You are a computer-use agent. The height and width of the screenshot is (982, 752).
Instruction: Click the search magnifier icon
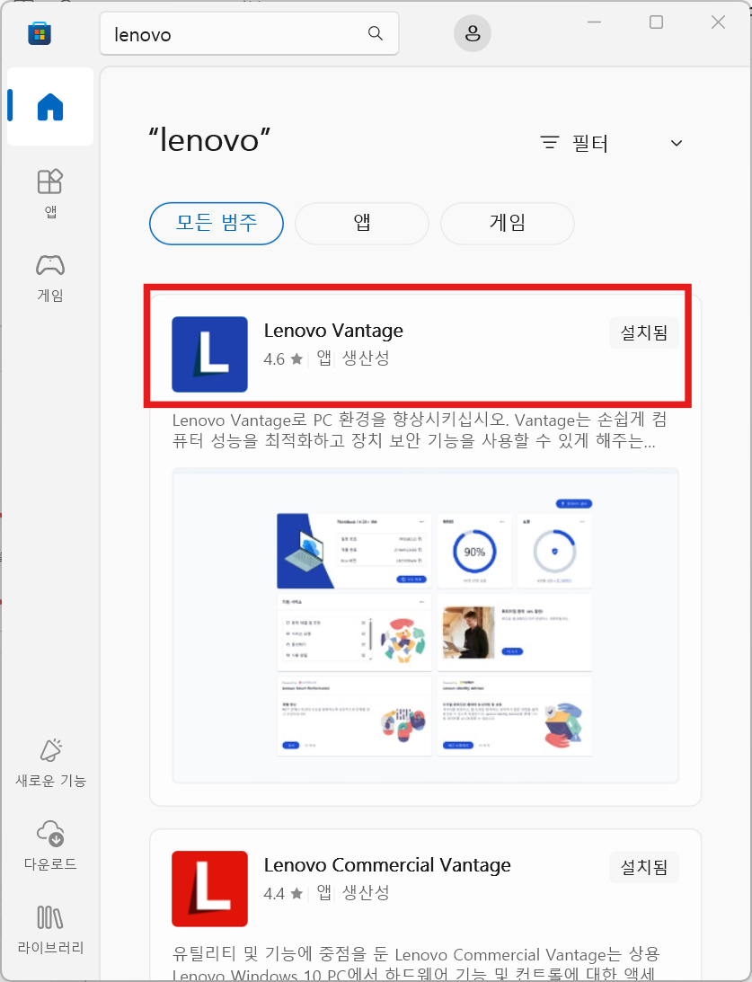[x=375, y=33]
